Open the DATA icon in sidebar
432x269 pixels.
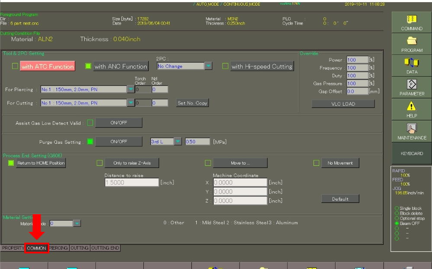click(411, 63)
